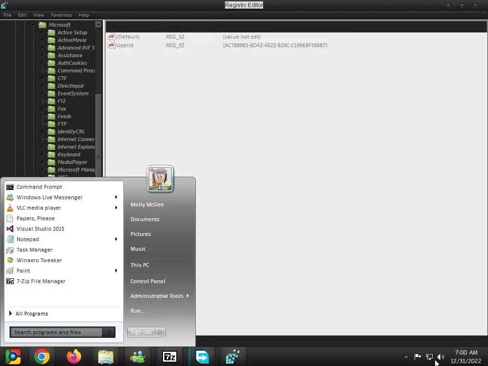Open Pictures from Start menu
Image resolution: width=488 pixels, height=366 pixels.
click(141, 234)
